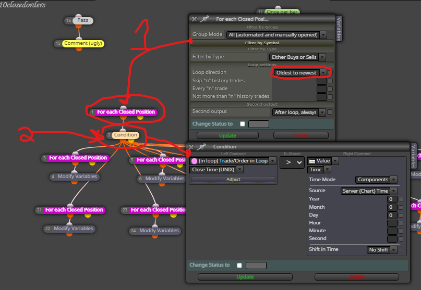Toggle the checkbox beside Day field
421x290 pixels.
click(x=401, y=215)
